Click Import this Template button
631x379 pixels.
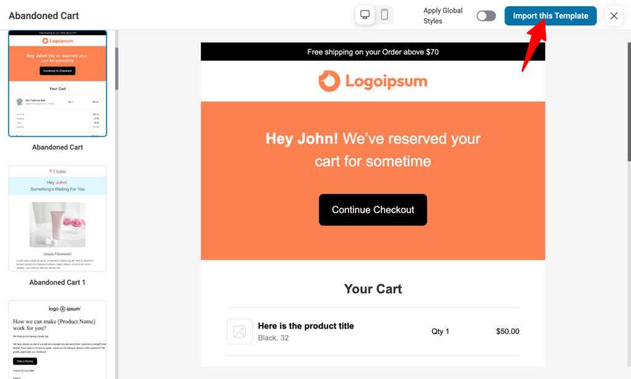click(550, 16)
